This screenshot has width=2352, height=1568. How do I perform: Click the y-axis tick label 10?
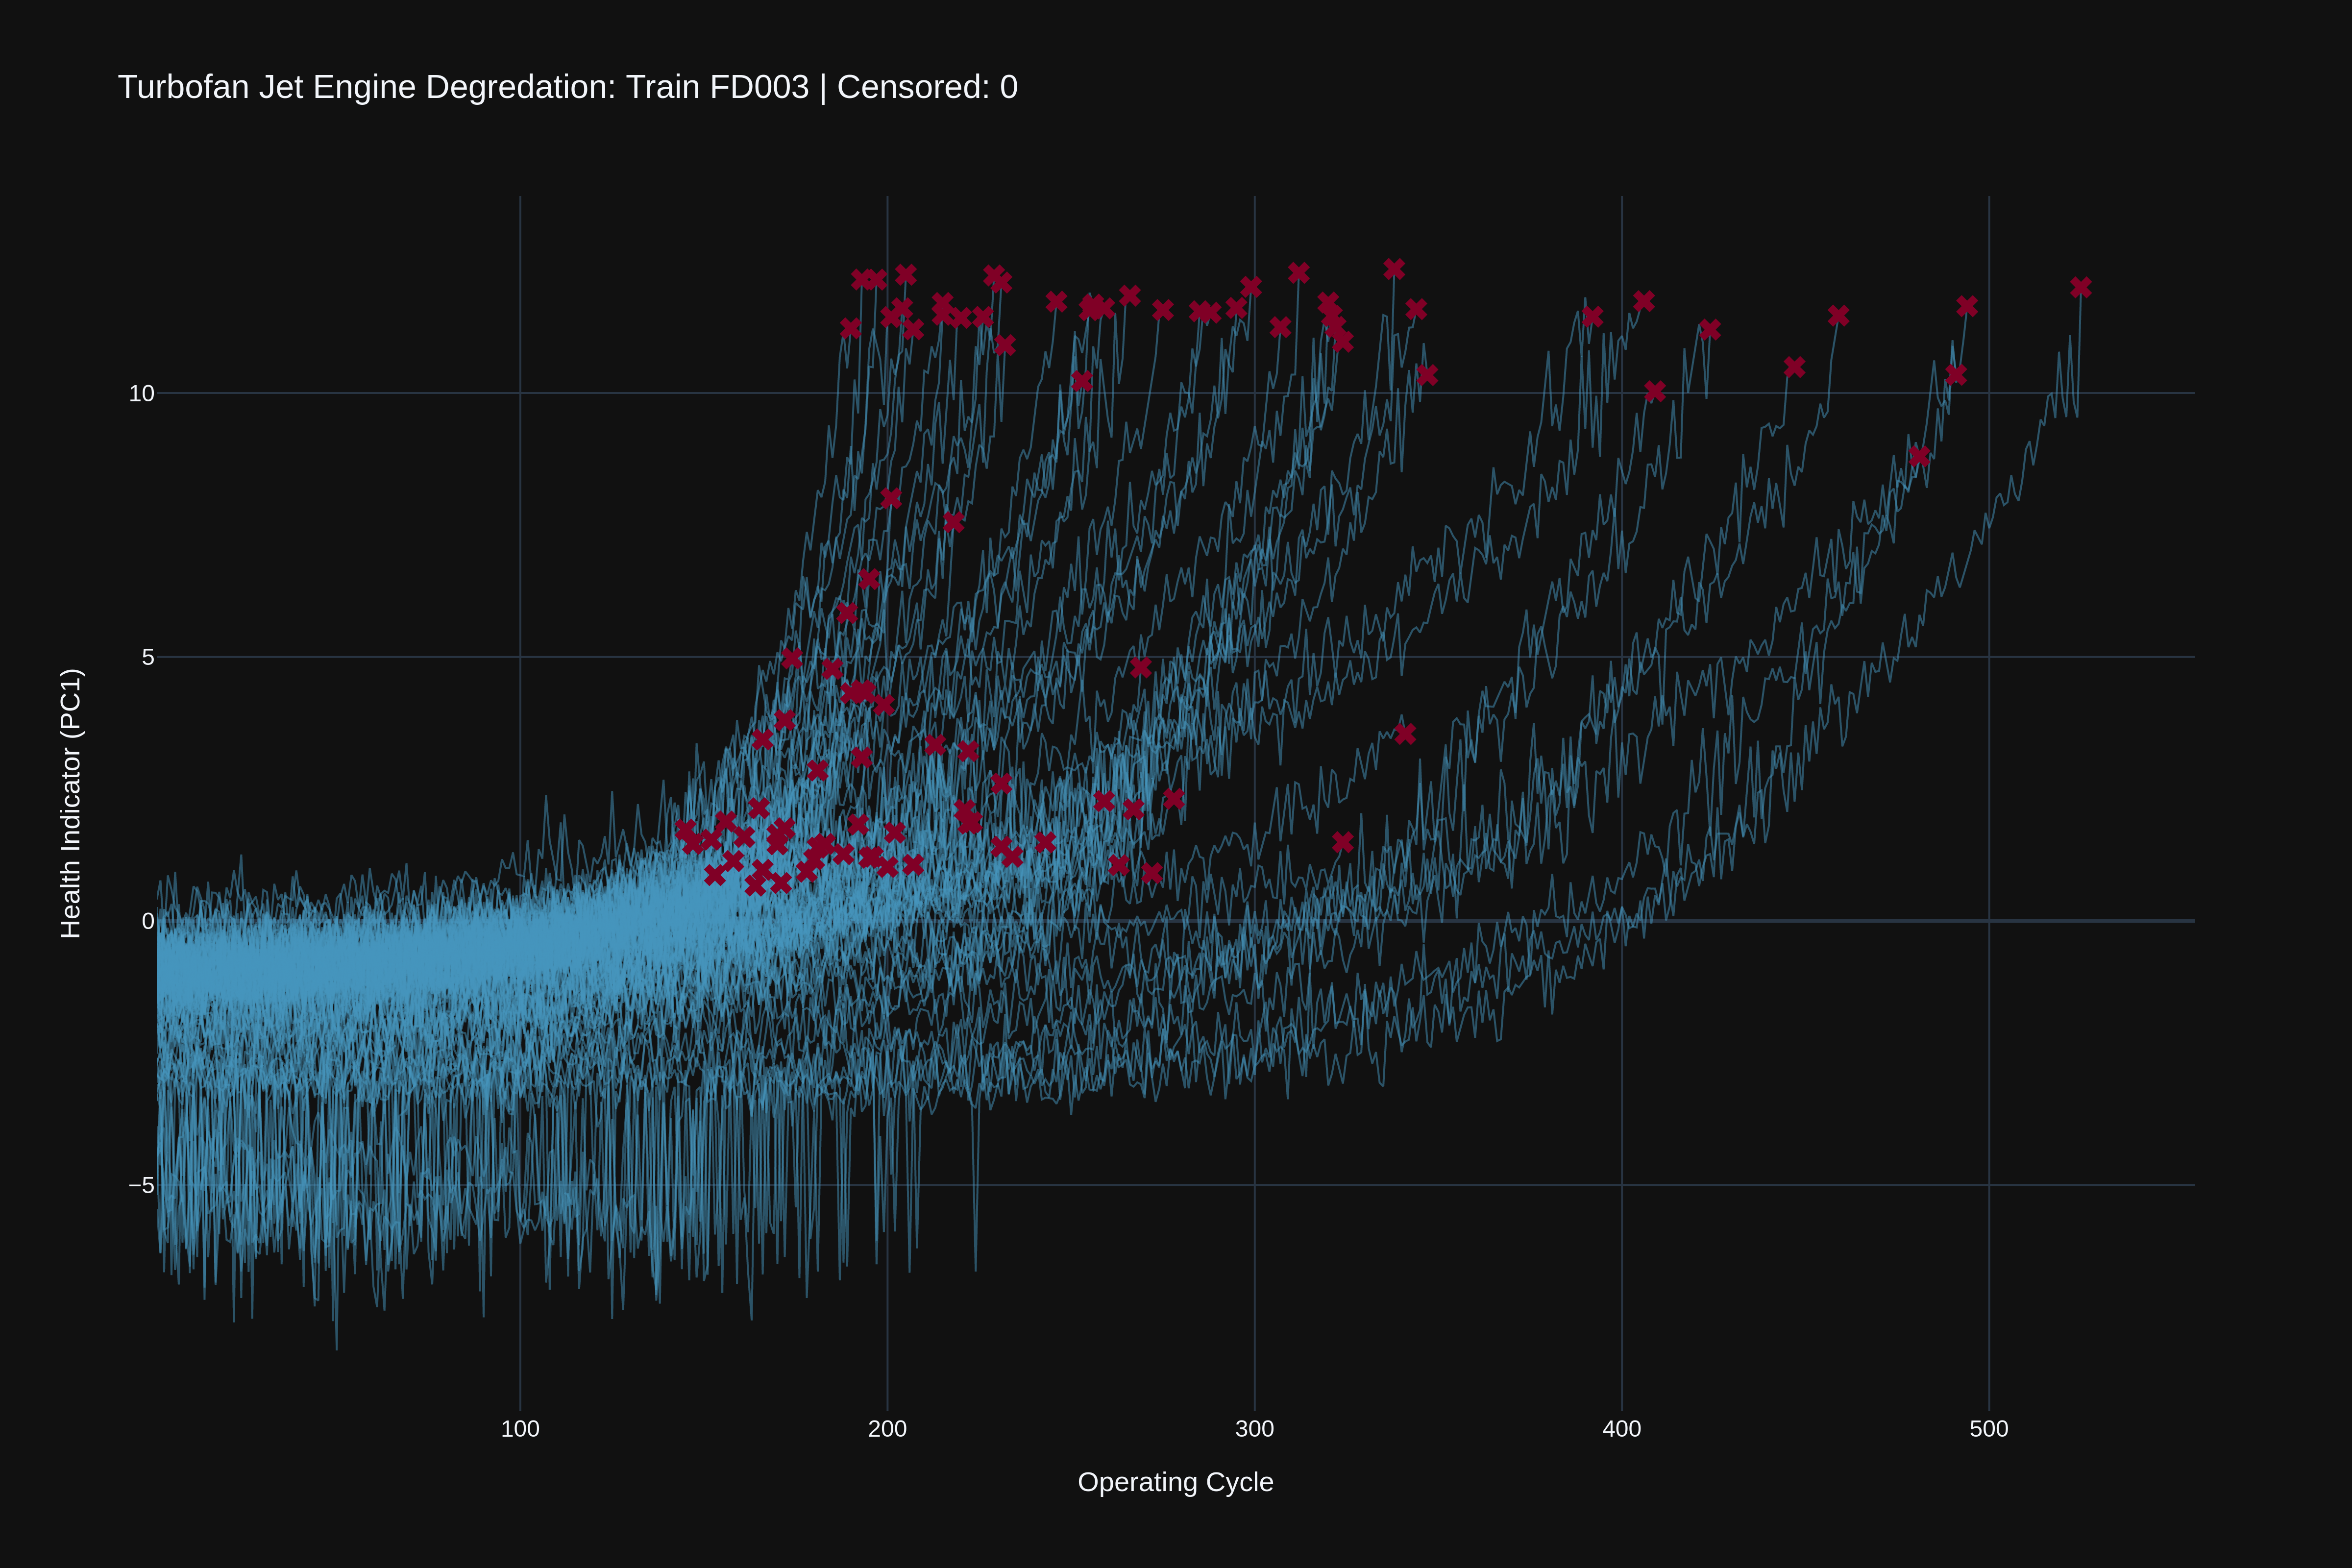coord(141,394)
